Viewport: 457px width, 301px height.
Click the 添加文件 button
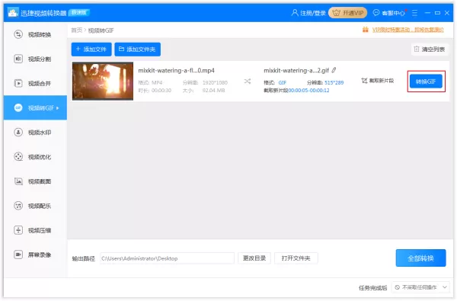tap(91, 50)
